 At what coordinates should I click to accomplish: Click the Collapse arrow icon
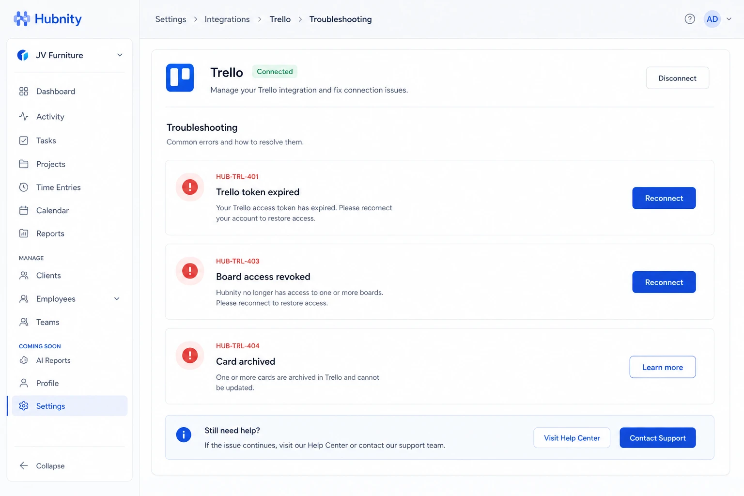[24, 466]
